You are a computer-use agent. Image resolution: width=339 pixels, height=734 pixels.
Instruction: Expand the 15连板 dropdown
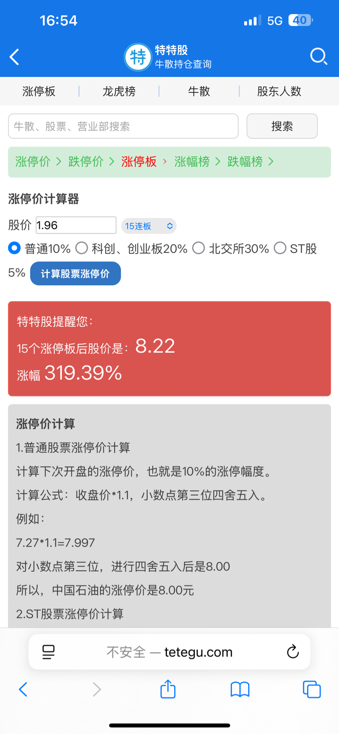(x=149, y=226)
